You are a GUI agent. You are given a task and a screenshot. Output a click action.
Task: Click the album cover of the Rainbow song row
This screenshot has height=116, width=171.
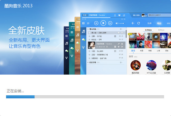[91, 45]
